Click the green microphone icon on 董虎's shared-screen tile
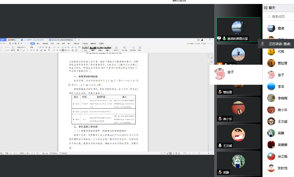 click(224, 38)
